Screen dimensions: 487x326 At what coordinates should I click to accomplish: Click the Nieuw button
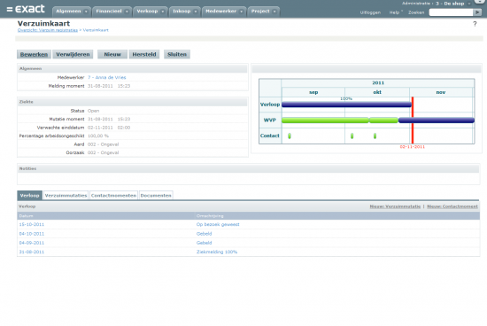112,54
